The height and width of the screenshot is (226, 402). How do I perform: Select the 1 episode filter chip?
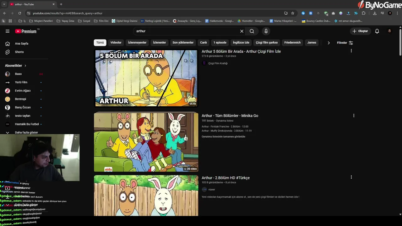point(220,43)
